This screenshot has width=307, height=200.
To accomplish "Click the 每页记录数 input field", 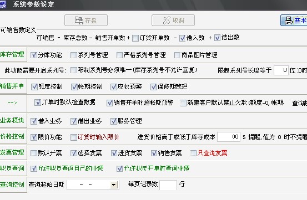I will pos(168,185).
